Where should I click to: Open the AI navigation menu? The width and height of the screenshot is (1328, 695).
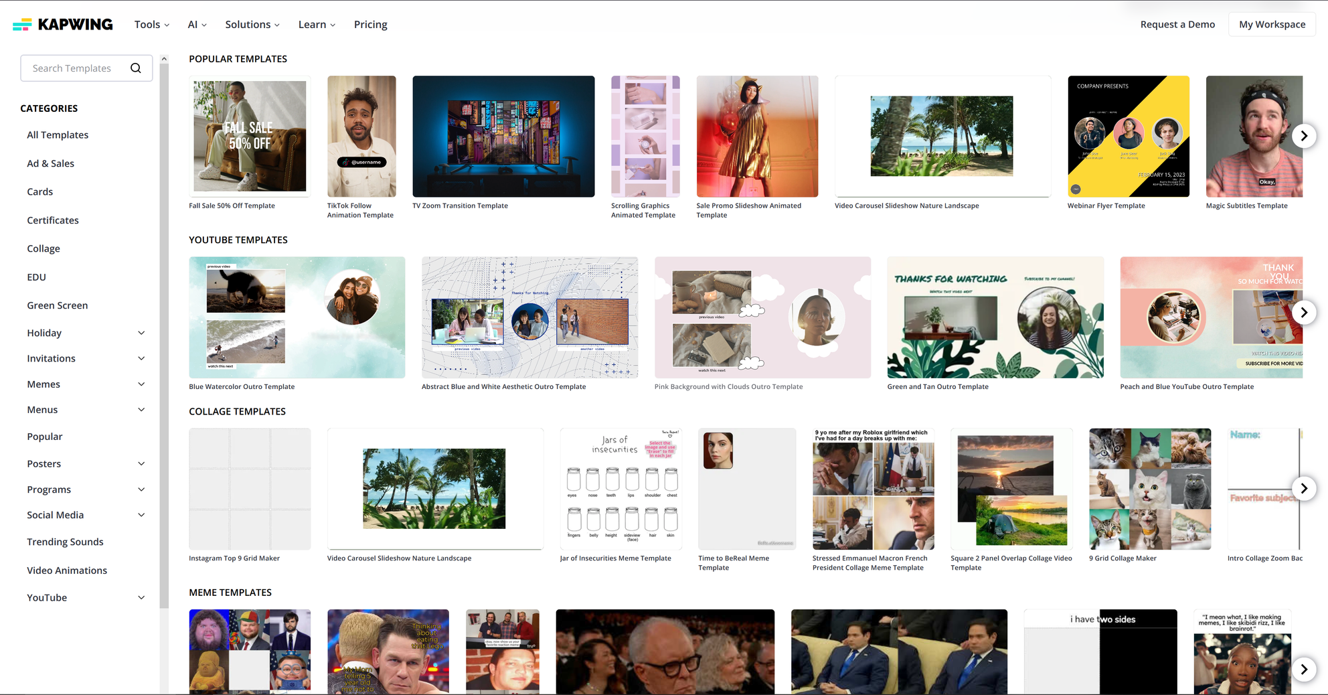click(x=197, y=25)
